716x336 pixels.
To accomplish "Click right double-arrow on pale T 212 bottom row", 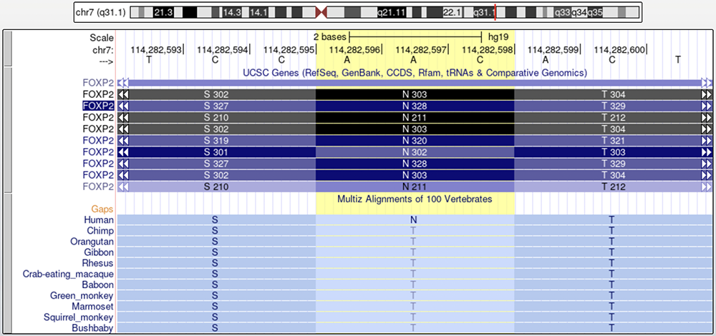I will click(x=707, y=187).
